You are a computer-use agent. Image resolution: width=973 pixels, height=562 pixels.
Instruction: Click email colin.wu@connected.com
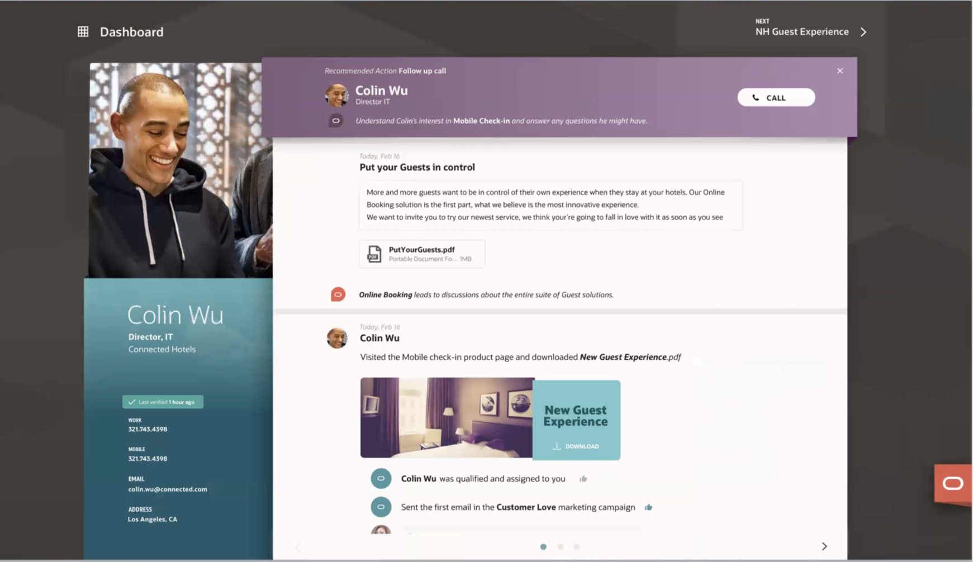[x=168, y=489]
